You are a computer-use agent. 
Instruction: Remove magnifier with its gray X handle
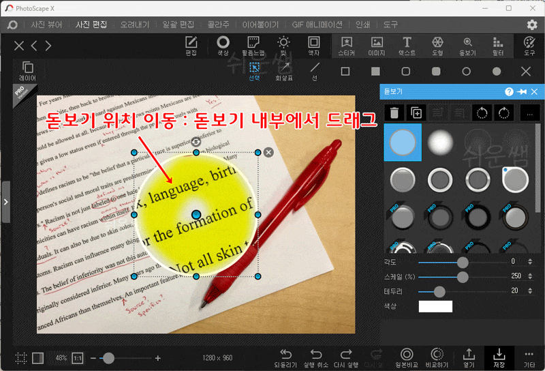(268, 152)
